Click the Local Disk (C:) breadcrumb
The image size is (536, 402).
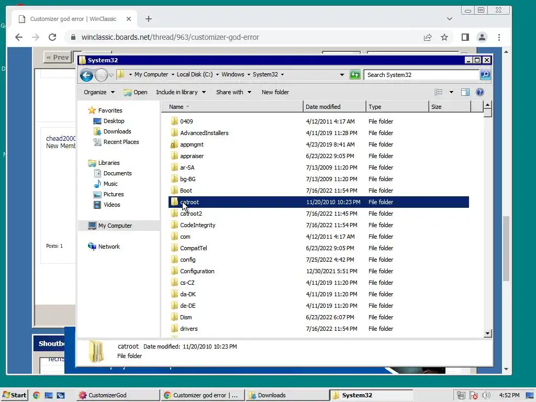(195, 74)
